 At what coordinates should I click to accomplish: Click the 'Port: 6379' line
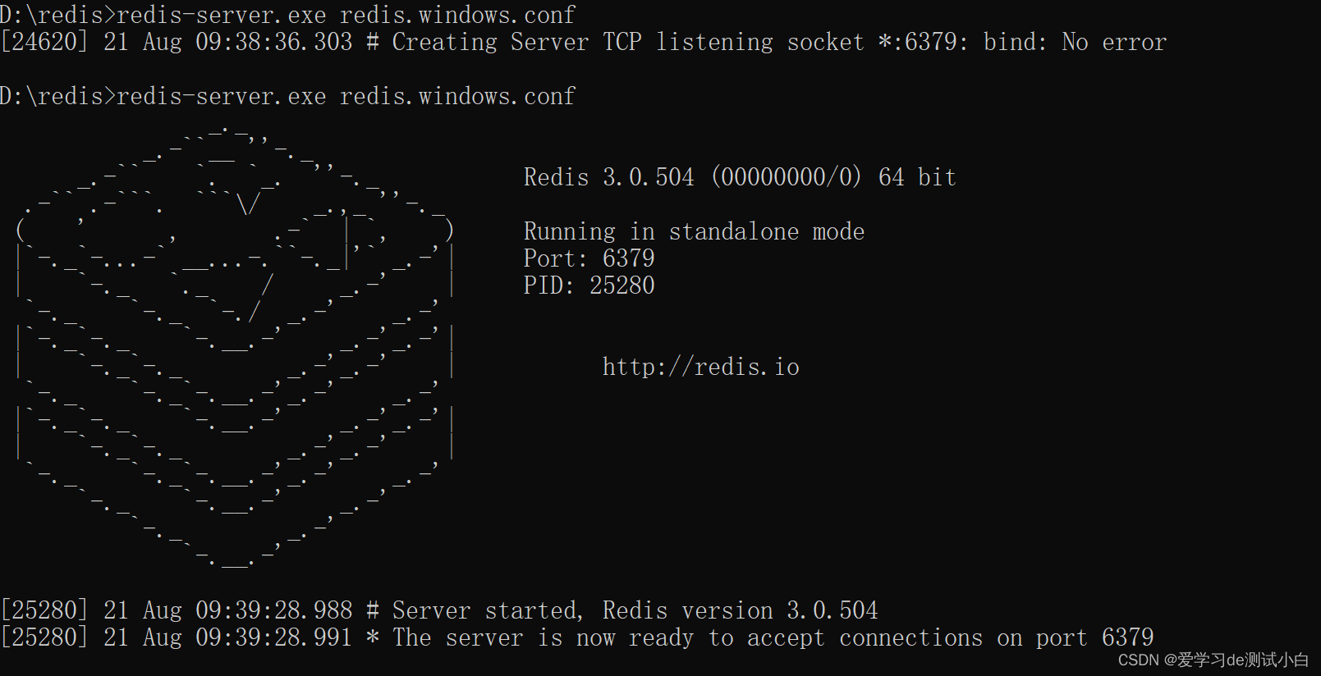click(589, 258)
